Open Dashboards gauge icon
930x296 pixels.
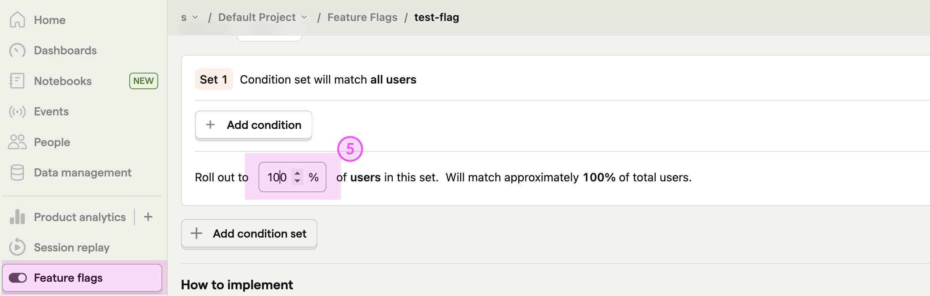[x=17, y=51]
